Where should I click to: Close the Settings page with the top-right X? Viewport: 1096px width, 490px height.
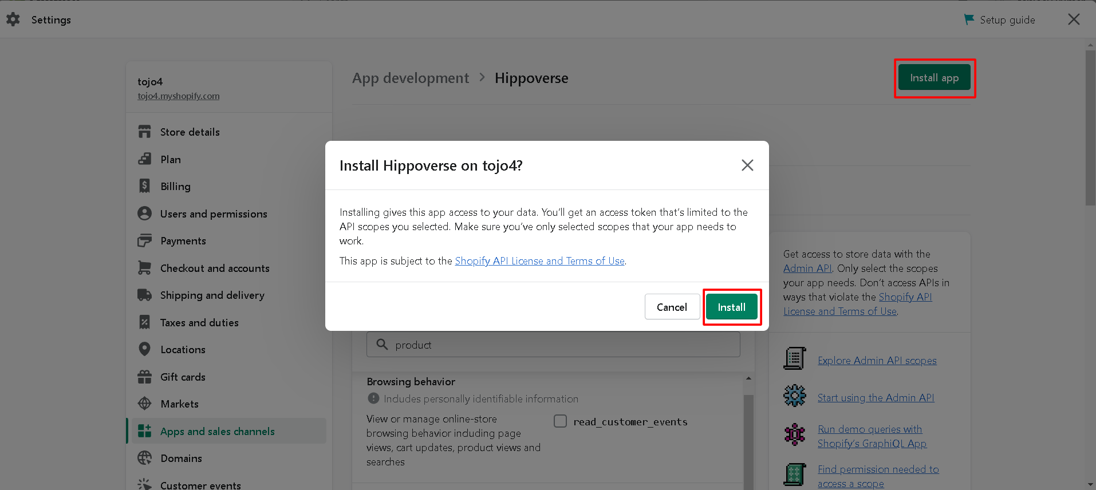point(1074,19)
